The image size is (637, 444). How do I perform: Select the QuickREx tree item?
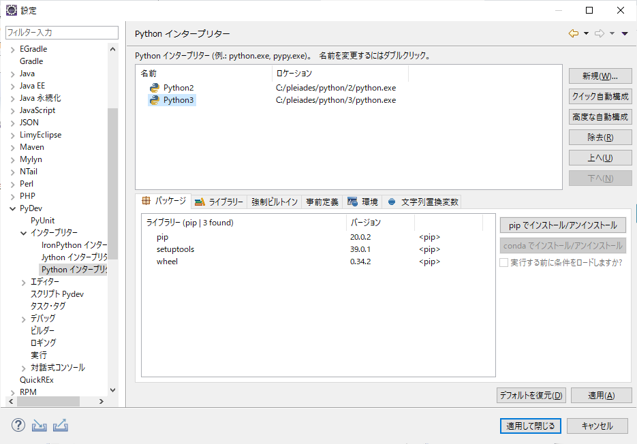point(37,380)
